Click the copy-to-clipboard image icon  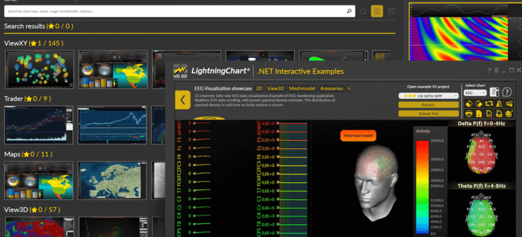[x=489, y=114]
